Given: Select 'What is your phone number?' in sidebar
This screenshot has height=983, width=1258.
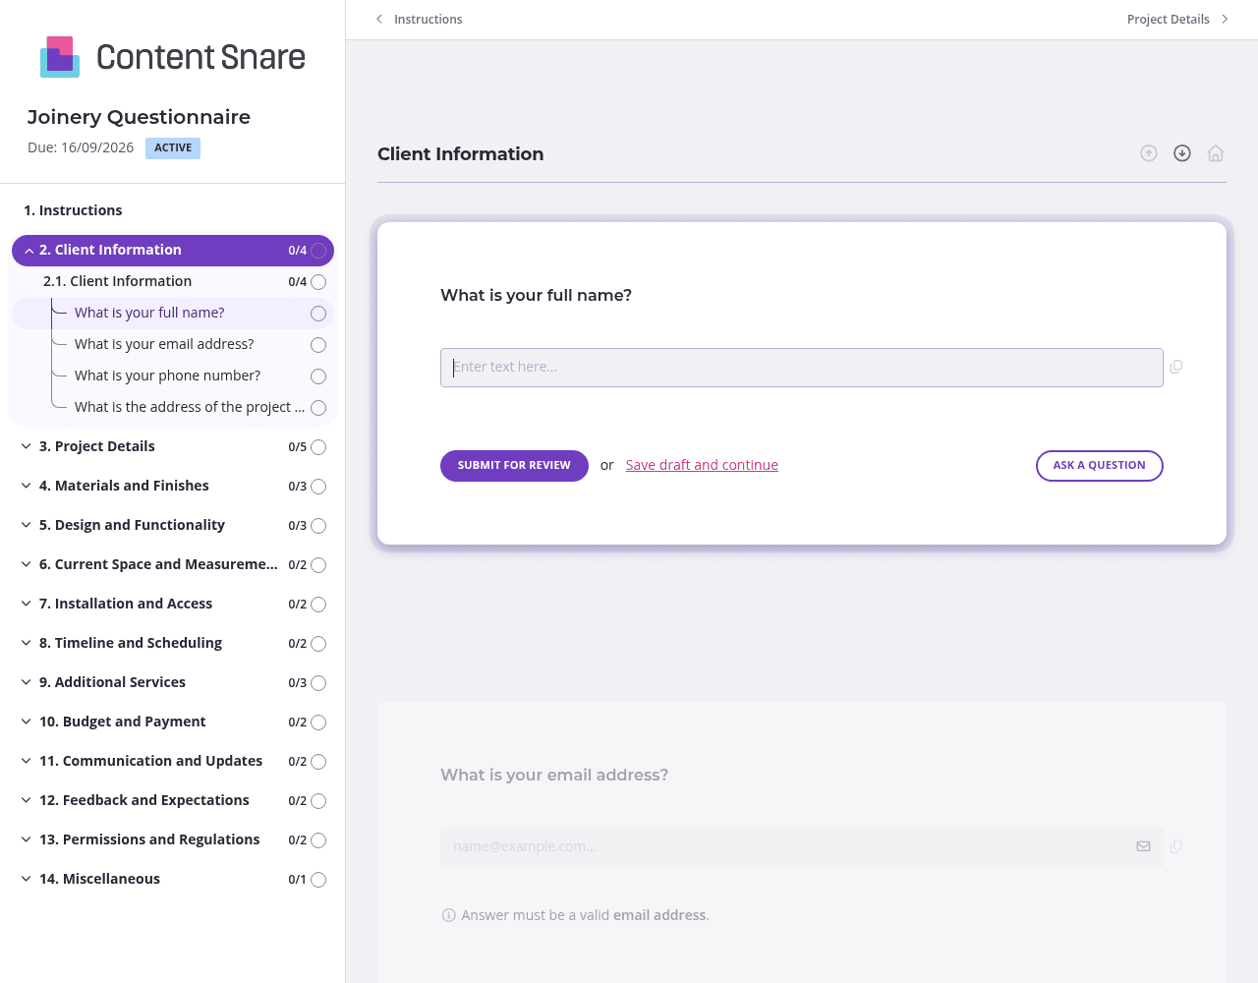Looking at the screenshot, I should 167,376.
